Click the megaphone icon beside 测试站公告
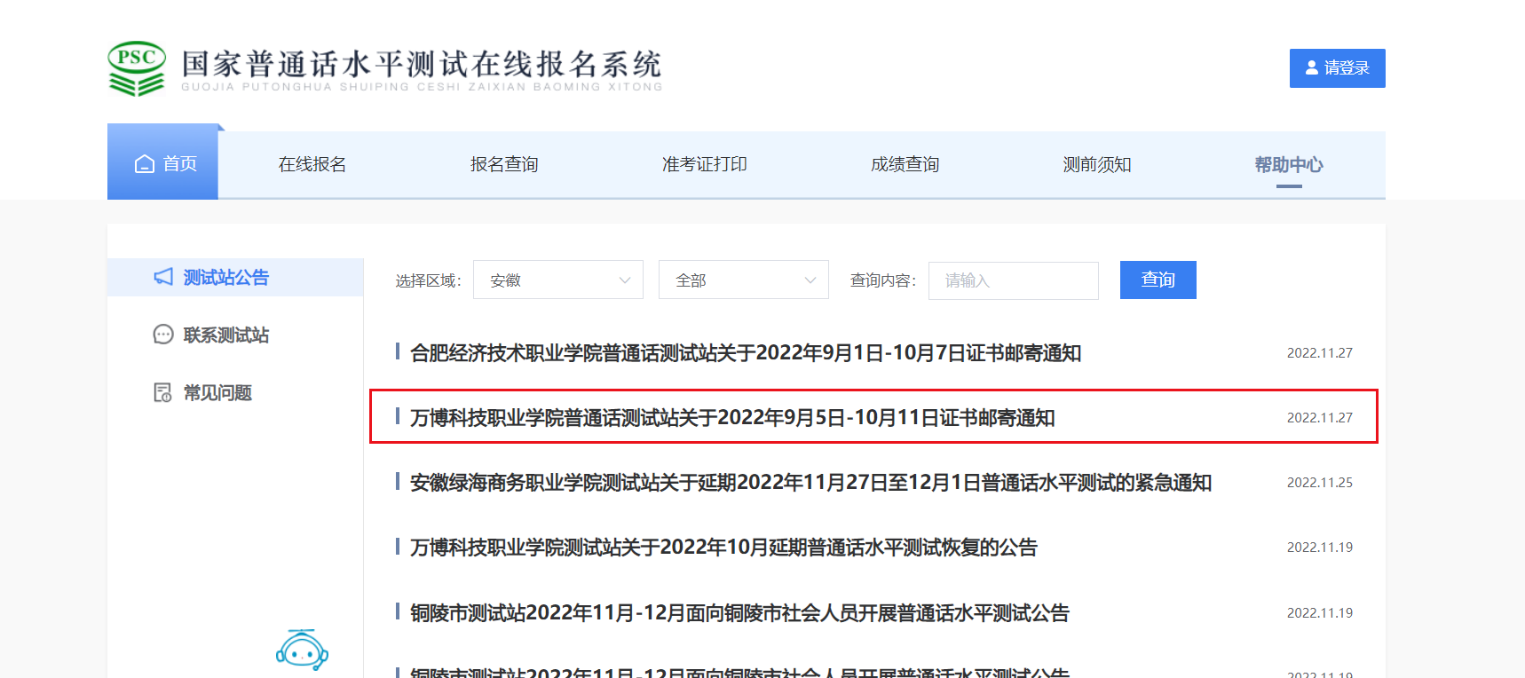 [163, 277]
